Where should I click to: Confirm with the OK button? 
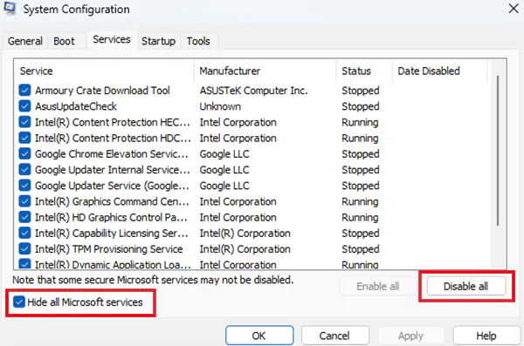(x=259, y=336)
